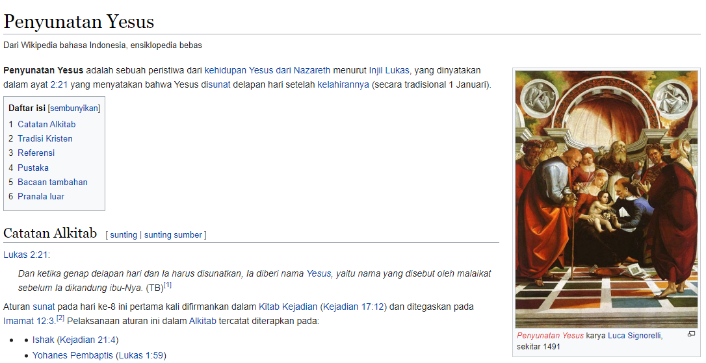The image size is (706, 363).
Task: Open footnote reference [1]
Action: tap(168, 285)
